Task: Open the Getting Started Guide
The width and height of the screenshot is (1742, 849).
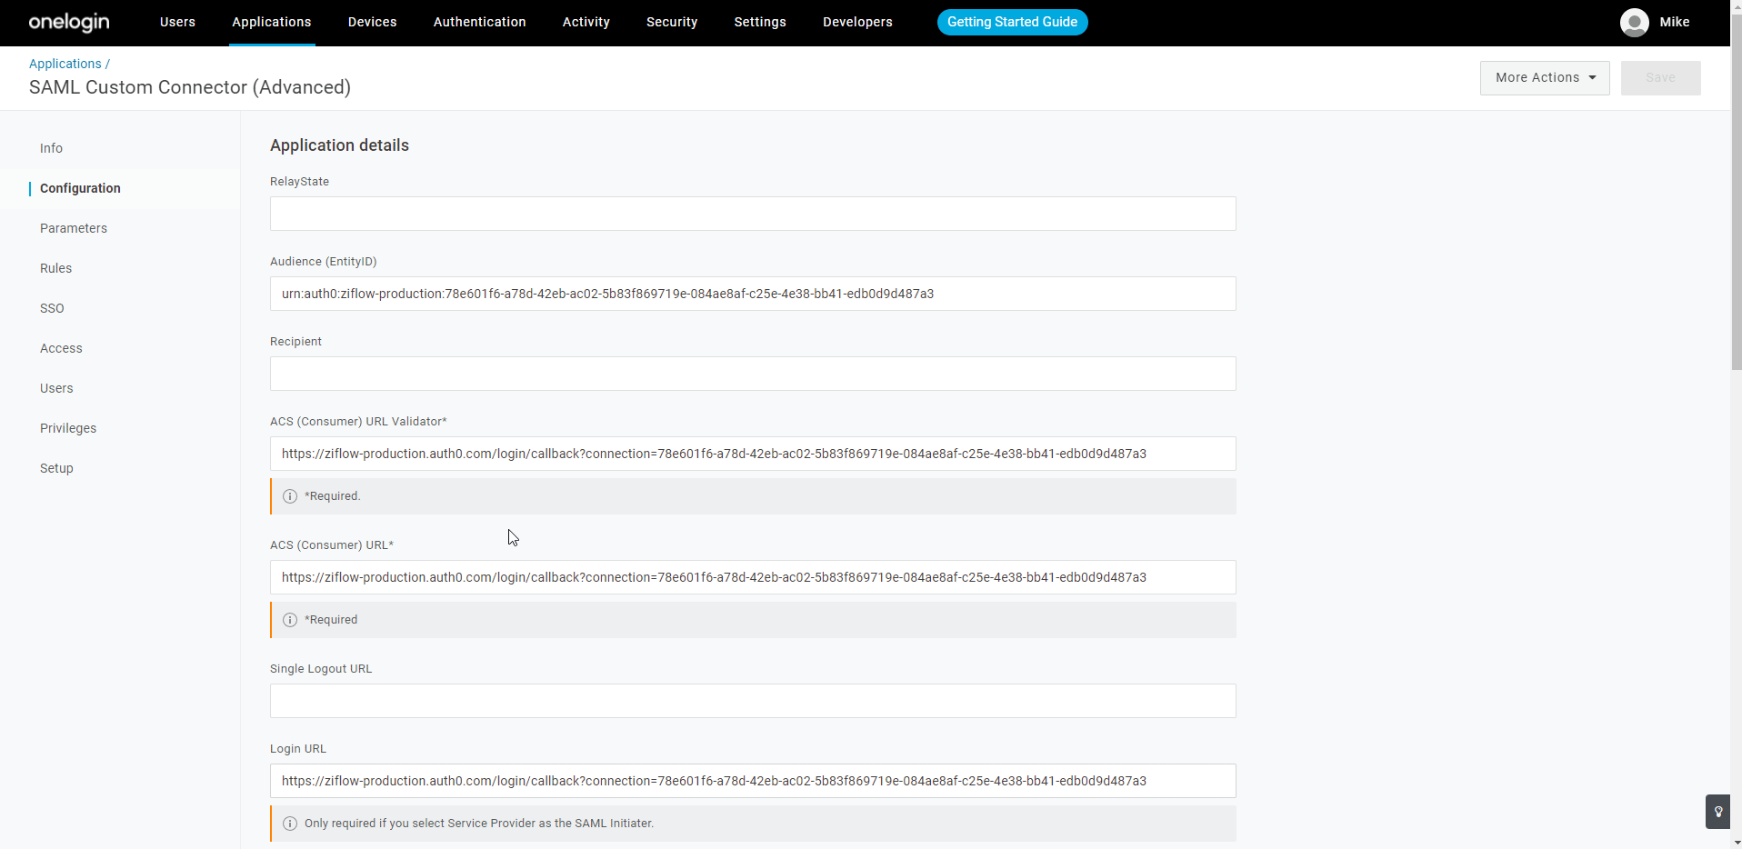Action: click(x=1012, y=22)
